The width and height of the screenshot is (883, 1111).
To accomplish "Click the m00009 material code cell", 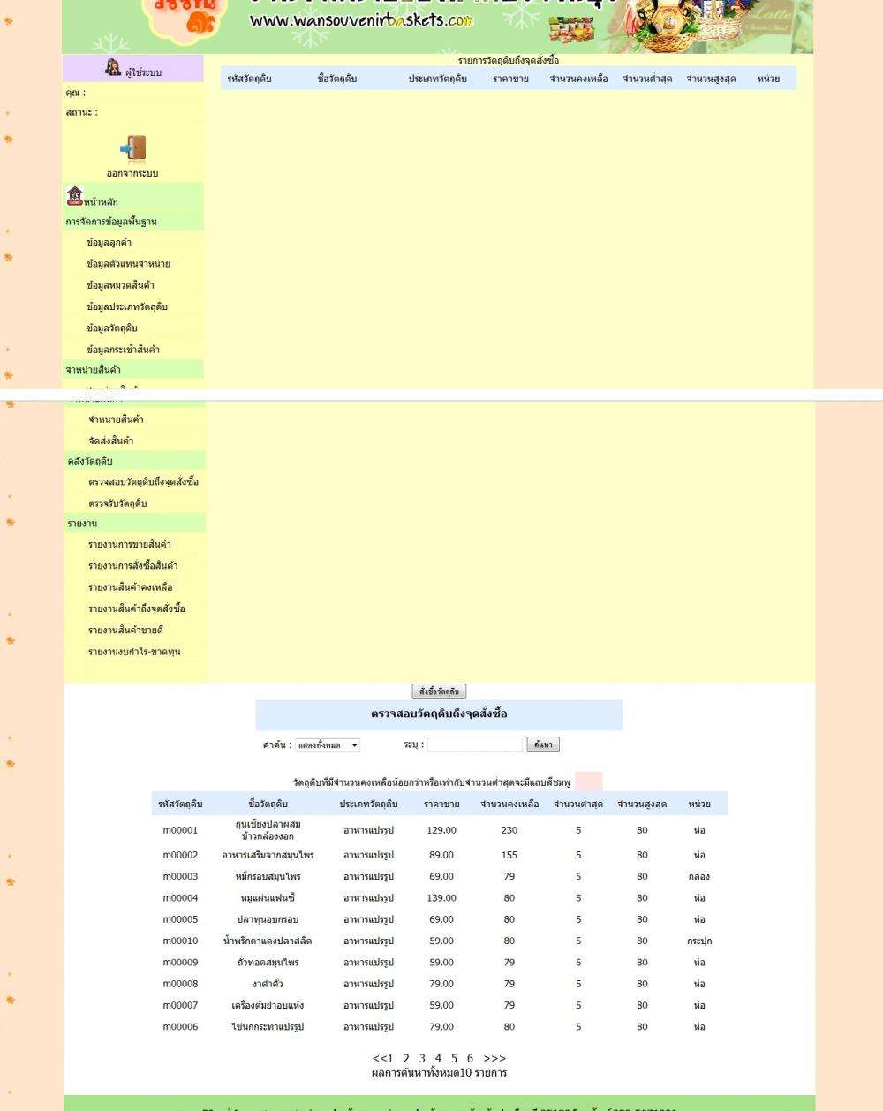I will pos(180,963).
